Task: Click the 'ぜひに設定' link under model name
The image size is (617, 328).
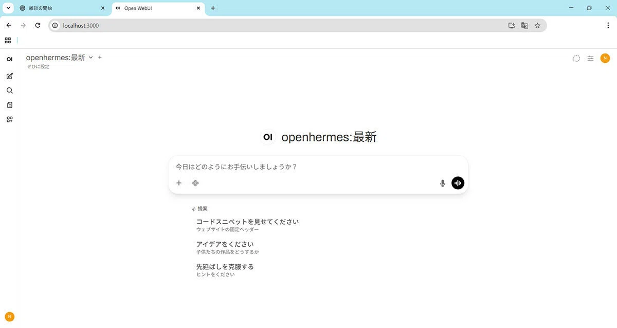Action: (x=38, y=67)
